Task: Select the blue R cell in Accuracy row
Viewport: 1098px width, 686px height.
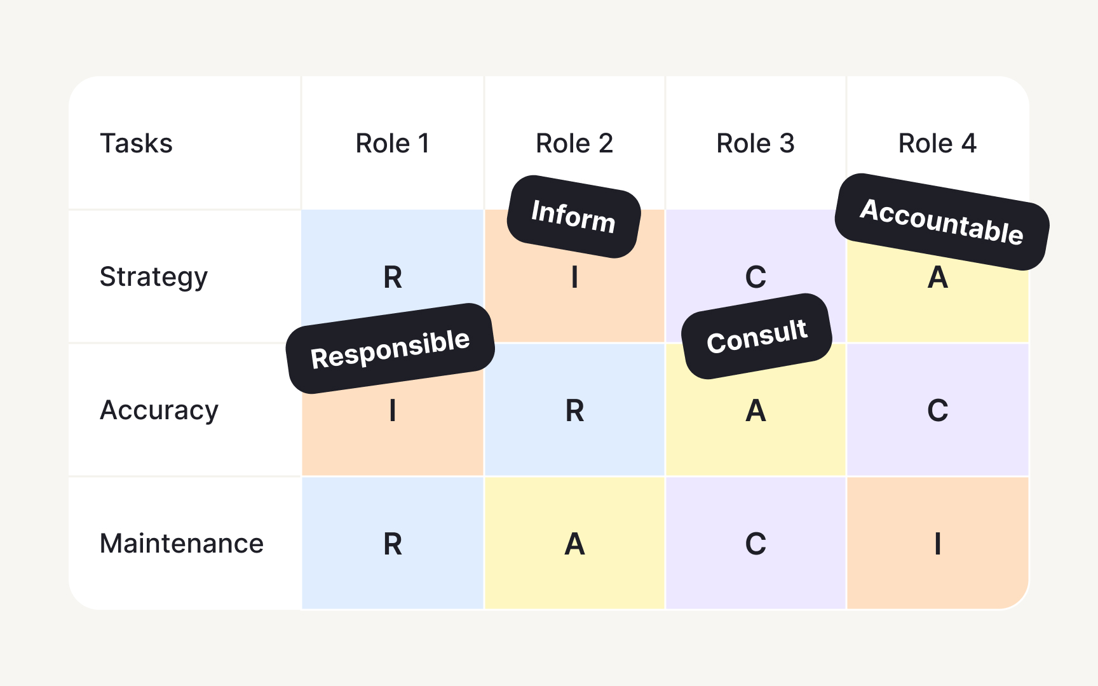Action: (574, 410)
